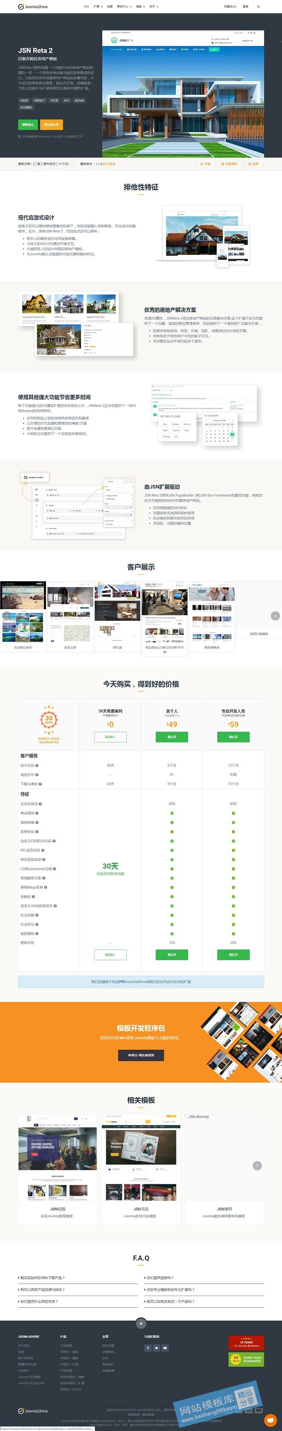Expand the 关于 dropdown in top navigation
Viewport: 282px width, 1431px height.
coord(153,6)
